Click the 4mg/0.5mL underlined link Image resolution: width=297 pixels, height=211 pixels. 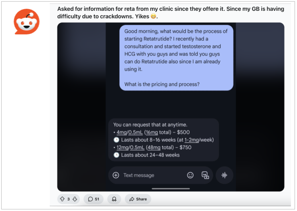coord(130,132)
